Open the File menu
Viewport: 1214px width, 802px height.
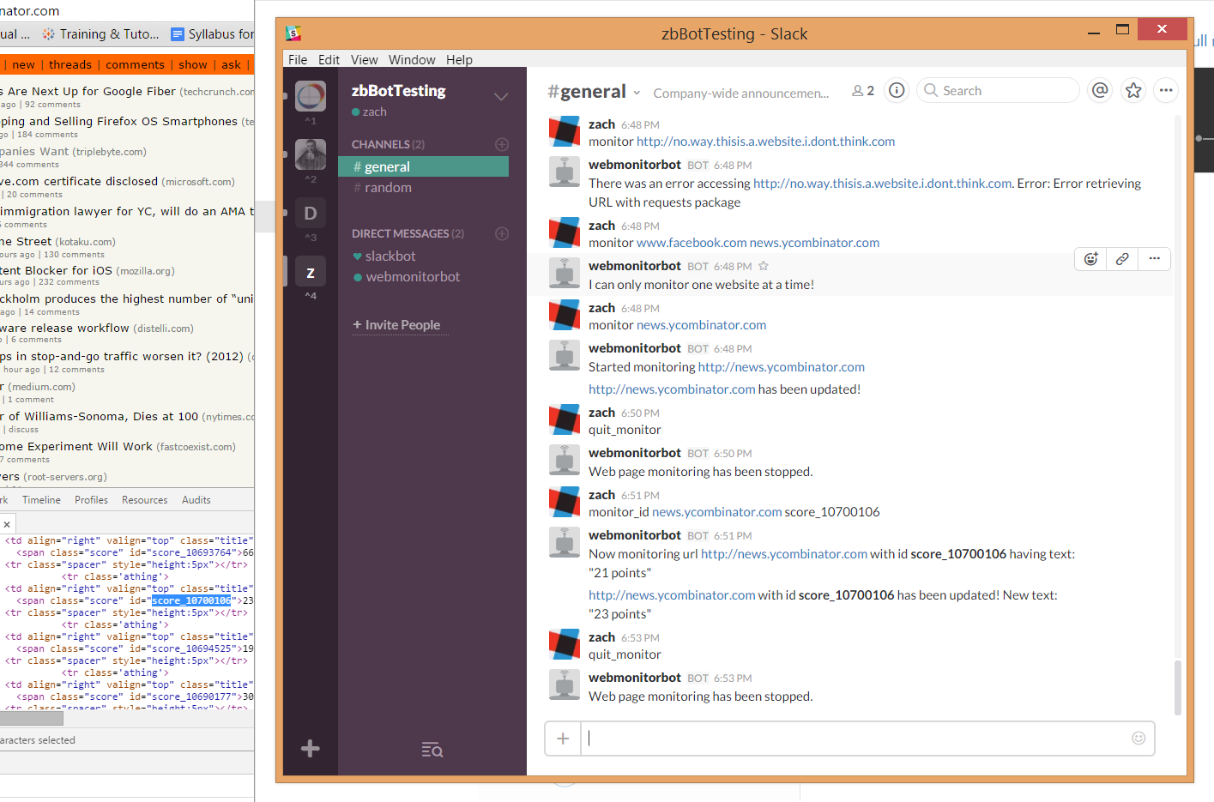point(298,59)
